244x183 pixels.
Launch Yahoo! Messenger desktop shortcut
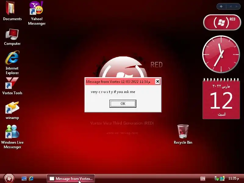coord(37,13)
